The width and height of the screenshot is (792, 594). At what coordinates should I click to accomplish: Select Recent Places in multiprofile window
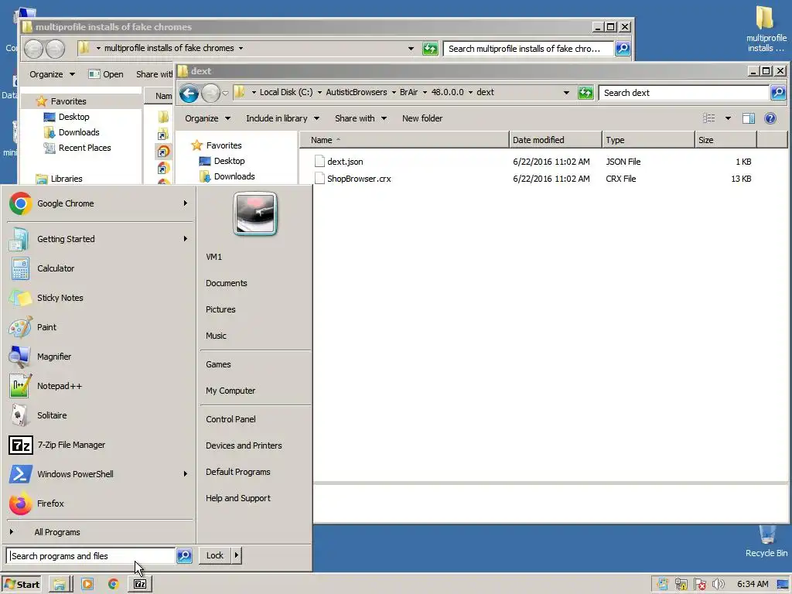(x=84, y=148)
